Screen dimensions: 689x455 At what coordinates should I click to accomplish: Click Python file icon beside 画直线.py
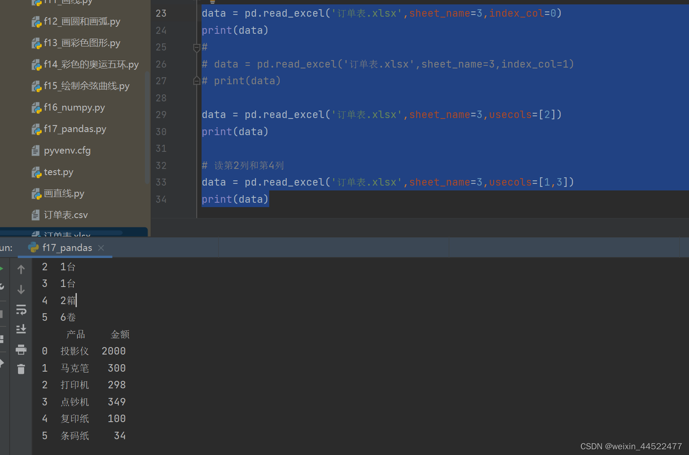36,193
